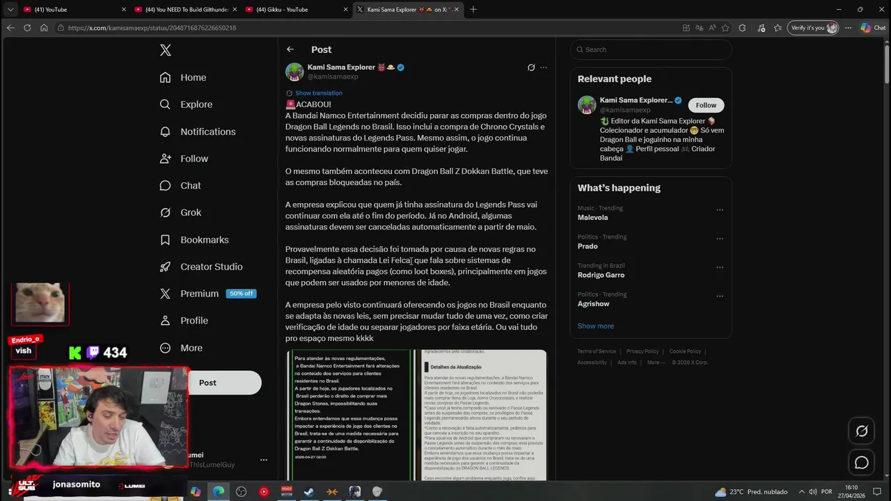
Task: Open Chat in X sidebar
Action: pyautogui.click(x=180, y=186)
